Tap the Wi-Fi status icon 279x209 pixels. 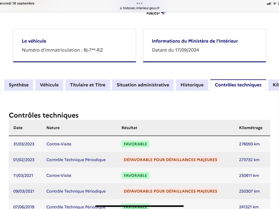pos(274,3)
